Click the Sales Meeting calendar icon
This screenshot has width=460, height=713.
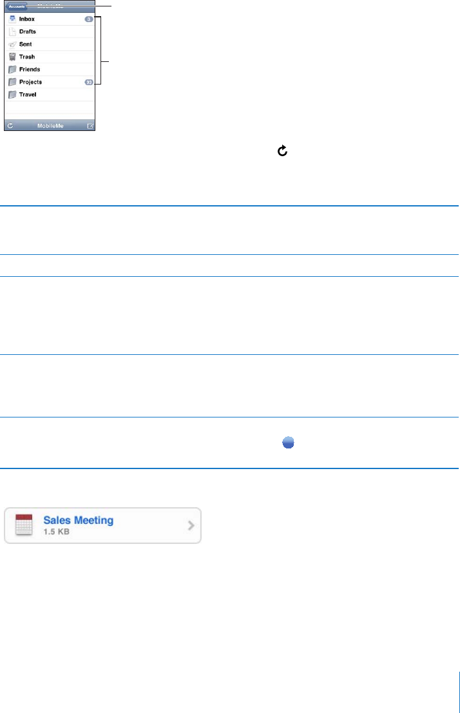(x=24, y=525)
